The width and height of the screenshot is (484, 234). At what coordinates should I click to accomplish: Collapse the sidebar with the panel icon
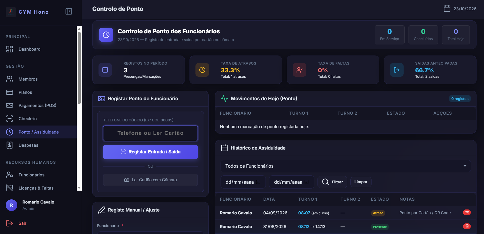[x=69, y=11]
